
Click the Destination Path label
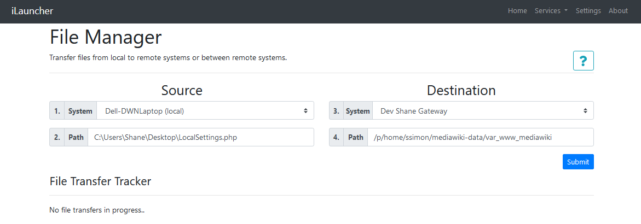[x=355, y=138]
